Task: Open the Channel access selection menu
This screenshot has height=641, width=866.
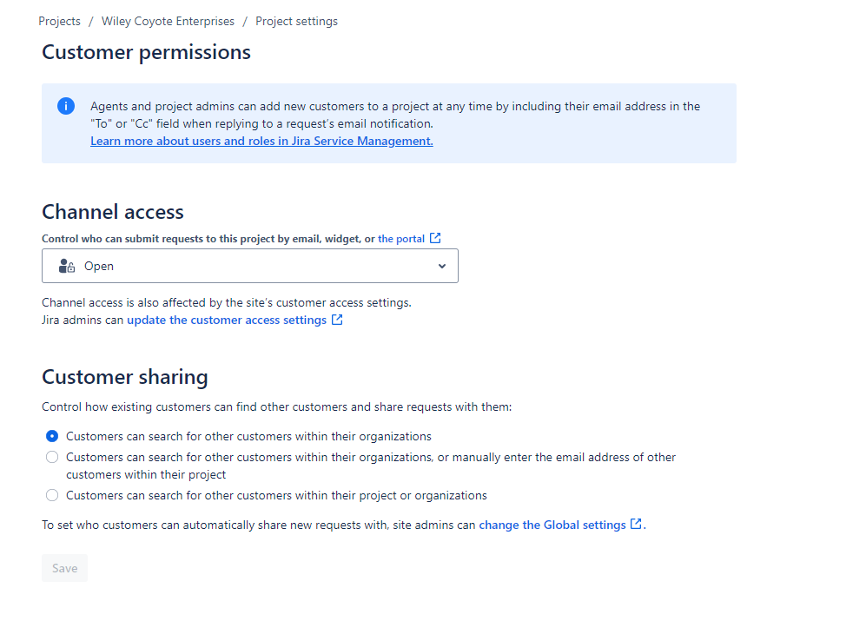Action: 250,265
